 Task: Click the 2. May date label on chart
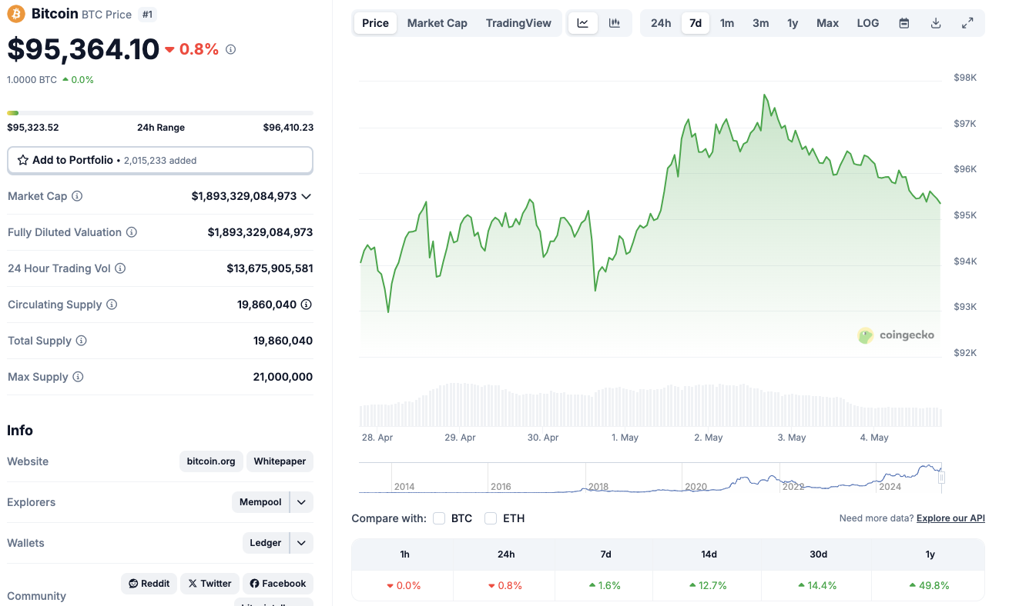point(708,437)
